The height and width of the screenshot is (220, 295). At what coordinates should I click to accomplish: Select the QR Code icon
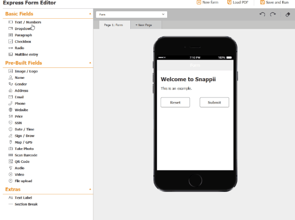click(x=10, y=161)
